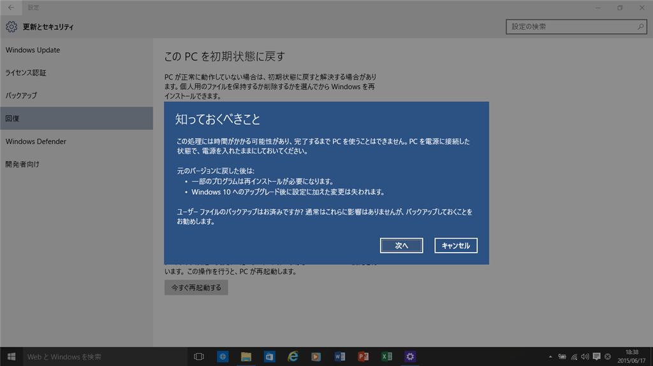Restore down the Settings window
Image resolution: width=653 pixels, height=366 pixels.
coord(620,8)
